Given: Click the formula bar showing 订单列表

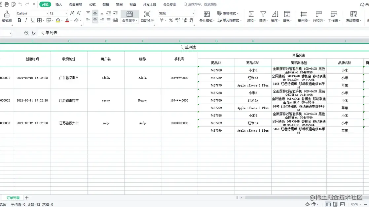Looking at the screenshot, I should [203, 33].
